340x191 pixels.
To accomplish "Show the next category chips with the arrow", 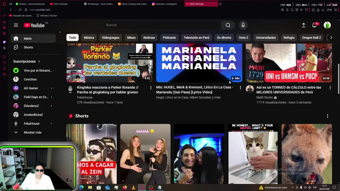I will (x=331, y=38).
